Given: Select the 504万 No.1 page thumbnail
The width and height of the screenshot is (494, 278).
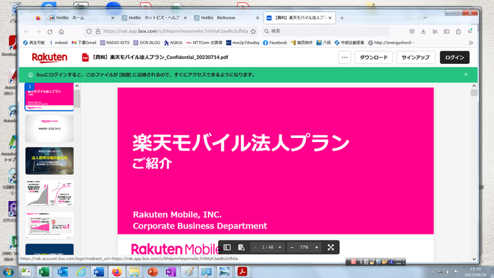Looking at the screenshot, I should click(x=49, y=225).
